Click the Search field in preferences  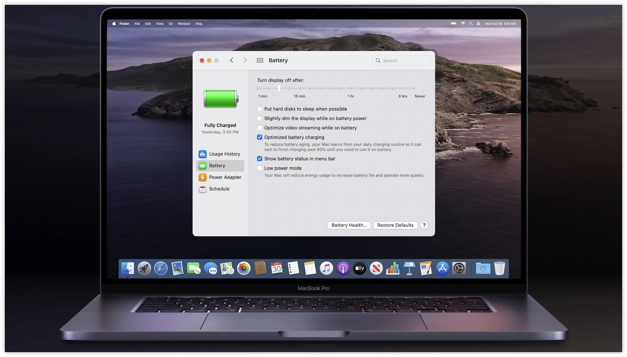click(x=401, y=61)
